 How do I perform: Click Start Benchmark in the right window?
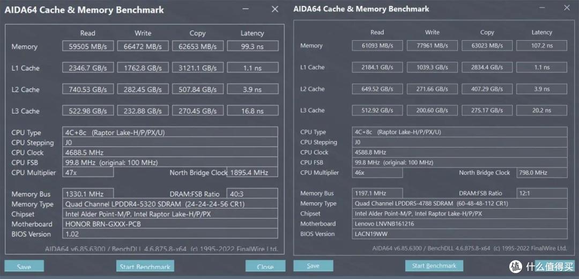pyautogui.click(x=434, y=266)
